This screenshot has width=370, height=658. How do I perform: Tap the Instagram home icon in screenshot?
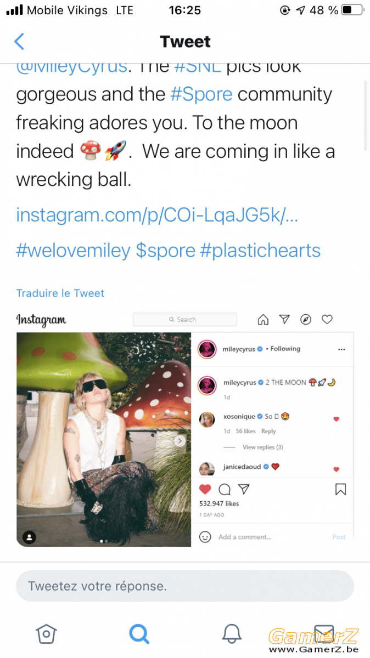click(x=263, y=320)
